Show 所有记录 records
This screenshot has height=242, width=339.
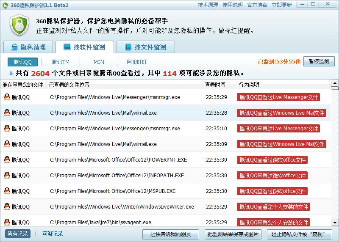18,234
